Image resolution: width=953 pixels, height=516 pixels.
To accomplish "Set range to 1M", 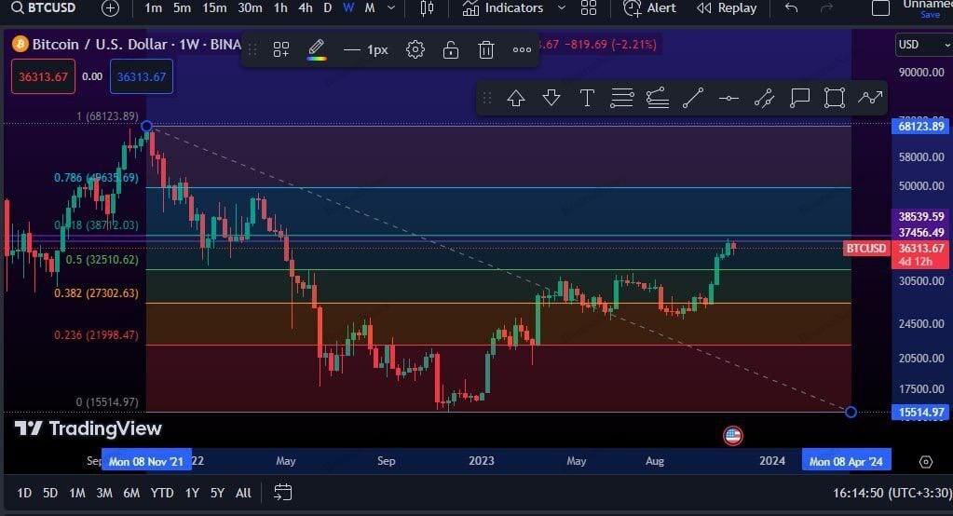I will pyautogui.click(x=77, y=493).
